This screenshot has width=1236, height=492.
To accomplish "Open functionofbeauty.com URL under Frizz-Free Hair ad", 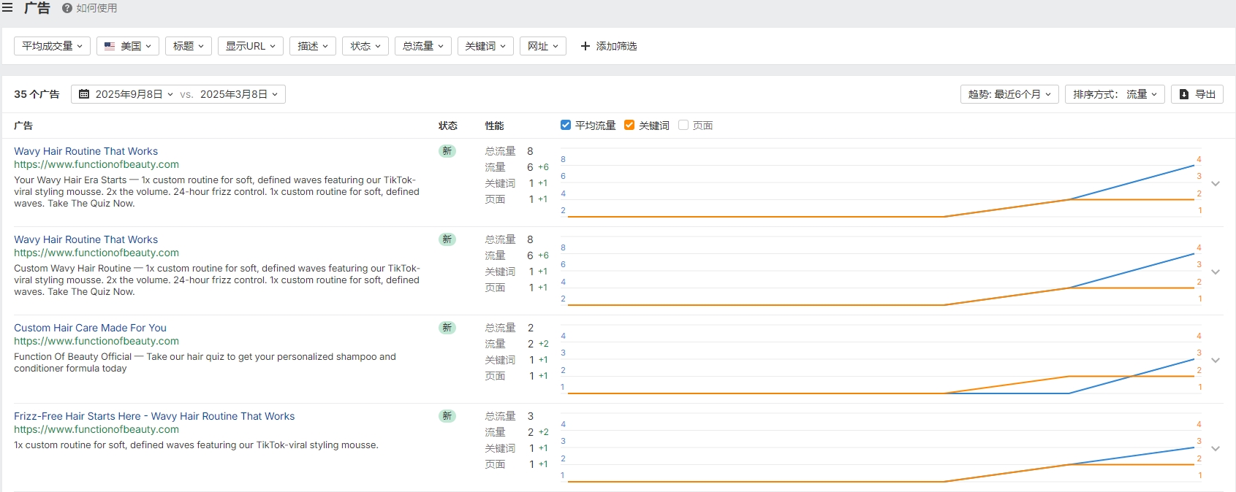I will 96,429.
